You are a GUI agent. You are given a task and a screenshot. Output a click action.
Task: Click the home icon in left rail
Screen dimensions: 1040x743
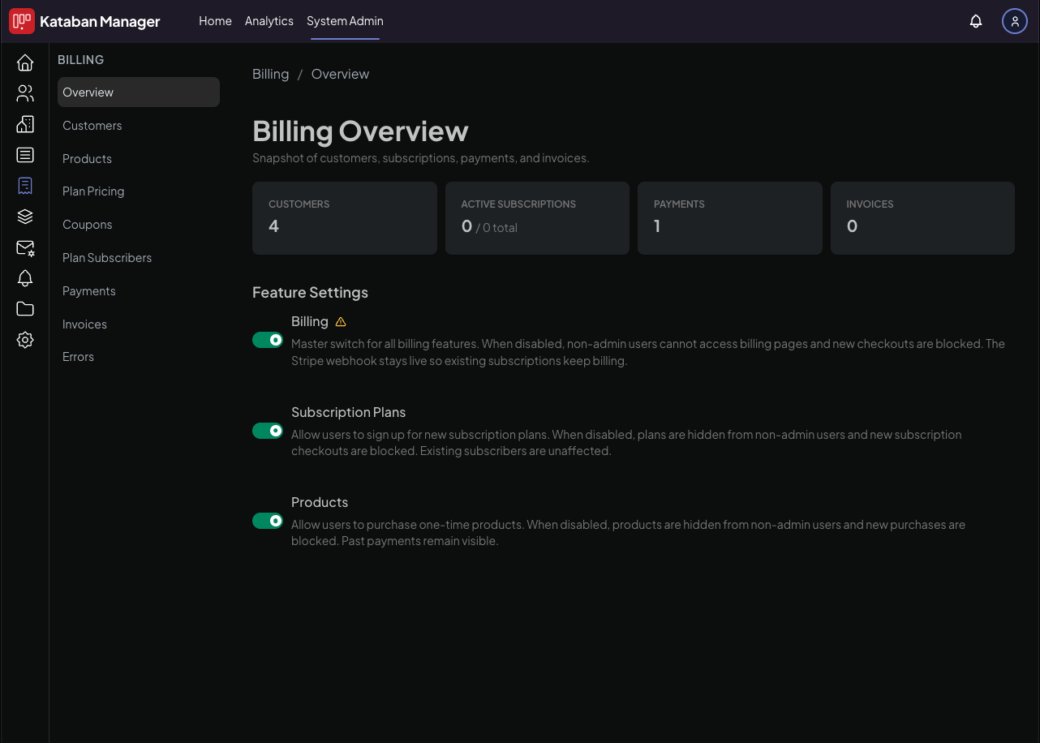coord(25,62)
